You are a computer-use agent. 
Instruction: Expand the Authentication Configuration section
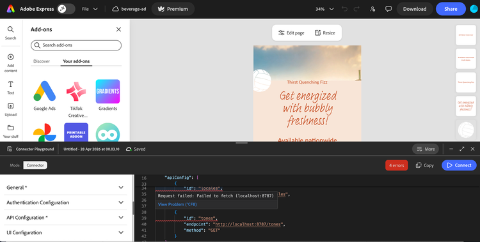65,202
